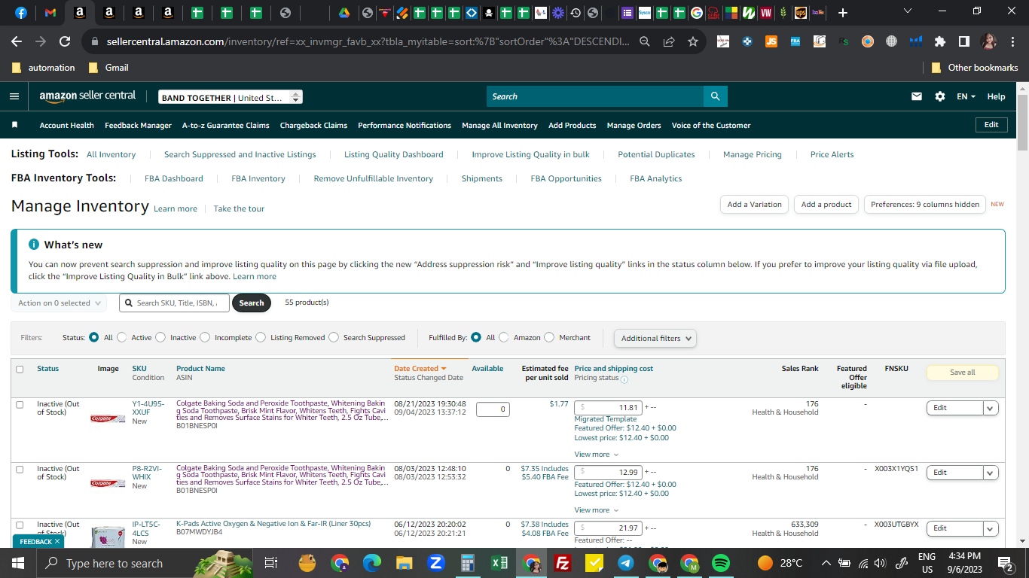Open Microsoft Edge from the taskbar

(371, 563)
